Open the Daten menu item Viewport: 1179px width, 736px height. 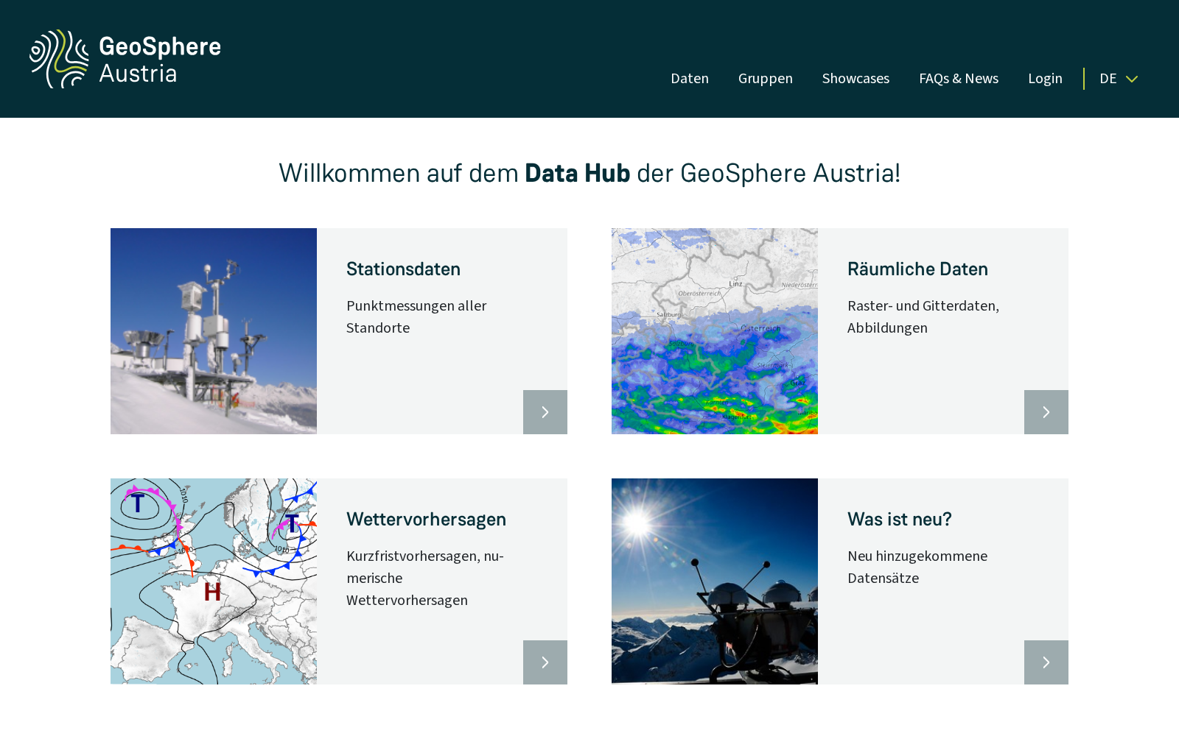690,78
